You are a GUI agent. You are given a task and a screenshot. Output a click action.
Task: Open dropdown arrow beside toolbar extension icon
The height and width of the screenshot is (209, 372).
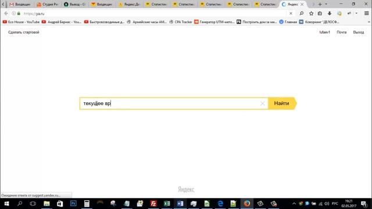(x=356, y=13)
